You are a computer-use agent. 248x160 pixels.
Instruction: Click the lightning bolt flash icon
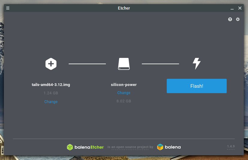point(197,64)
